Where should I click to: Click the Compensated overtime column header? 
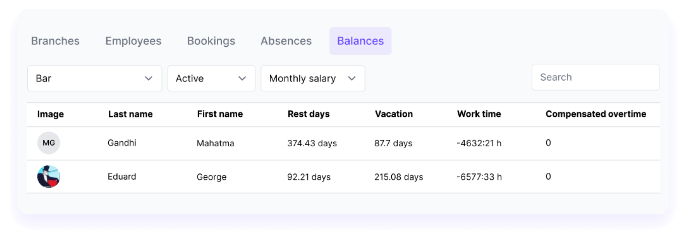coord(596,114)
